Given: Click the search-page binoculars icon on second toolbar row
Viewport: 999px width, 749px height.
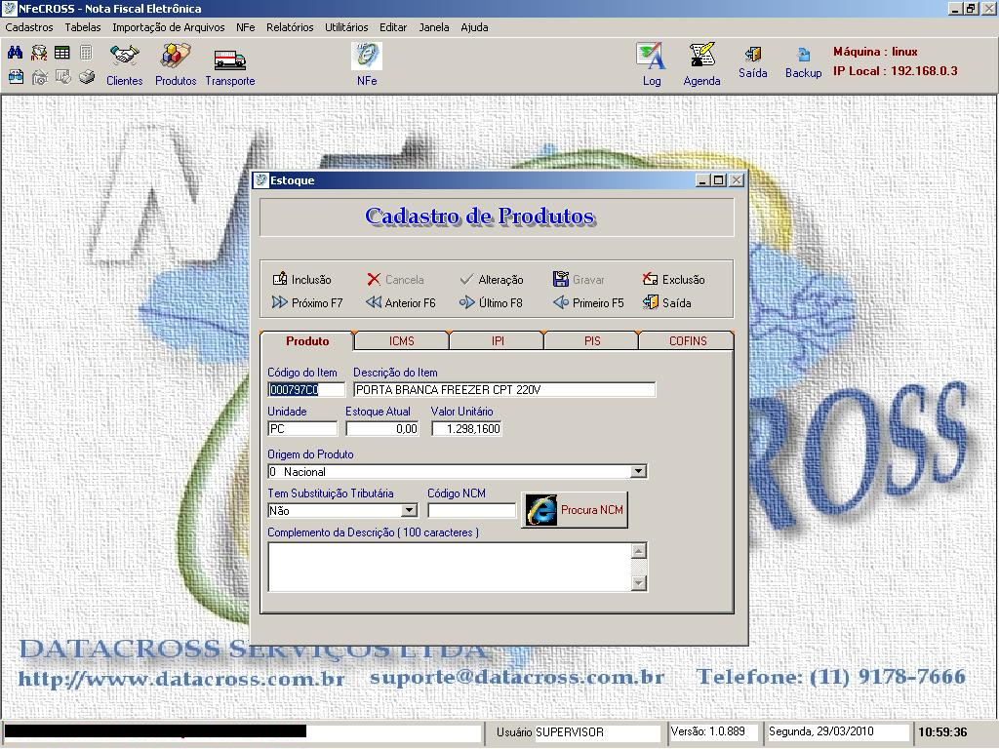Looking at the screenshot, I should (x=16, y=77).
